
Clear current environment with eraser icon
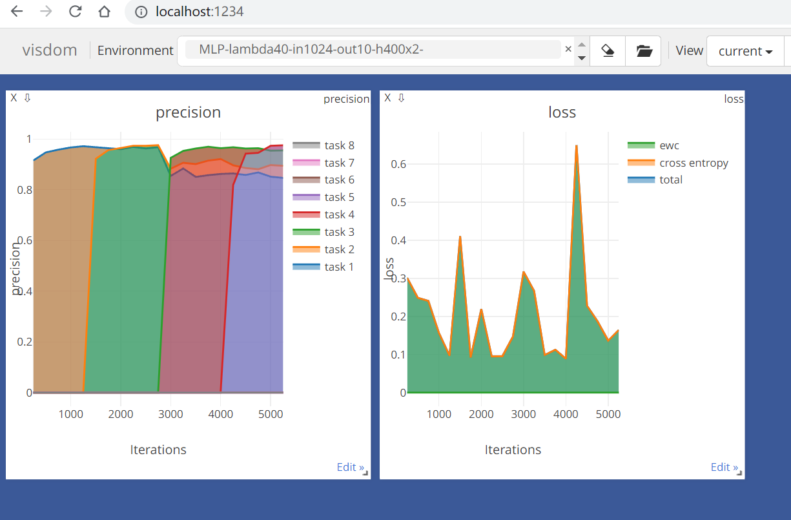pos(608,51)
